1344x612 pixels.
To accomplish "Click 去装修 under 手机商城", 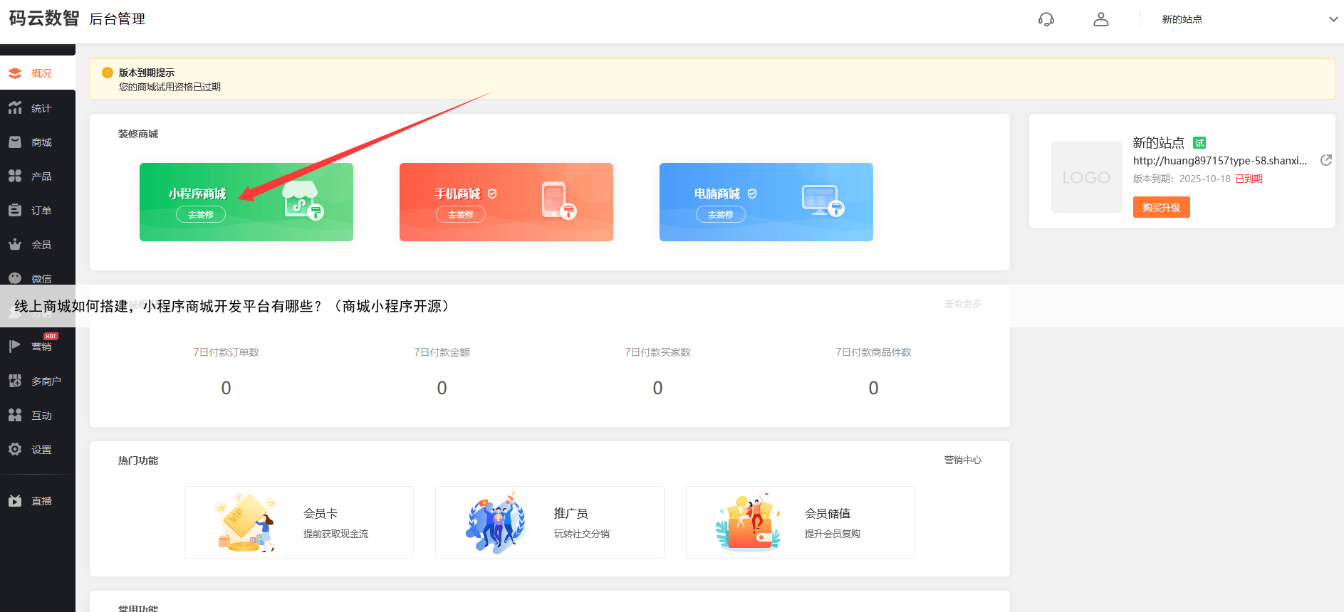I will point(460,214).
